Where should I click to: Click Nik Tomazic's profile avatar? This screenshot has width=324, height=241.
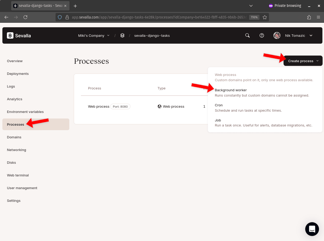coord(277,35)
